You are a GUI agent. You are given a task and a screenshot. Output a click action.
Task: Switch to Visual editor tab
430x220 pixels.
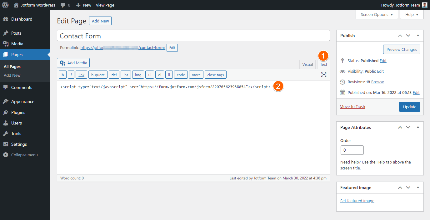point(307,64)
